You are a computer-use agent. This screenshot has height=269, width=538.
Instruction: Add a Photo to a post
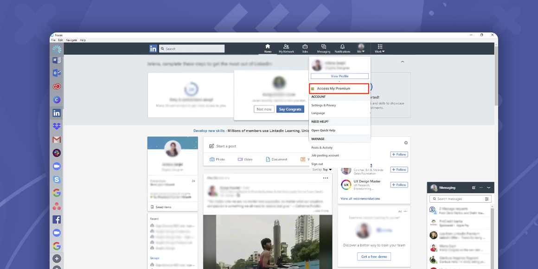coord(218,159)
